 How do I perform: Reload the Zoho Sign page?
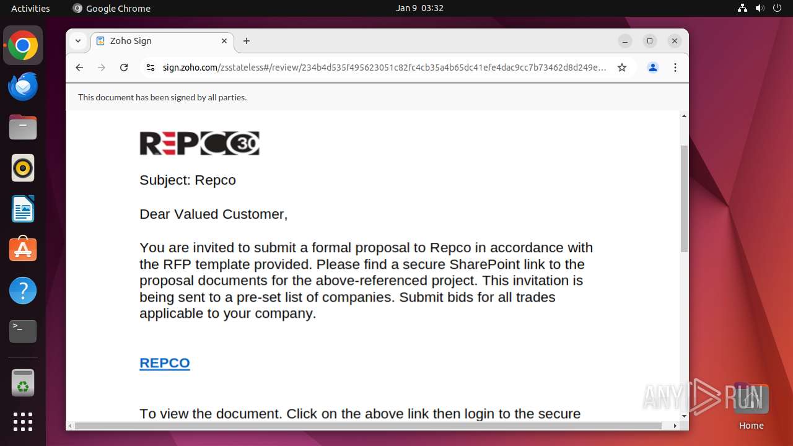point(124,68)
